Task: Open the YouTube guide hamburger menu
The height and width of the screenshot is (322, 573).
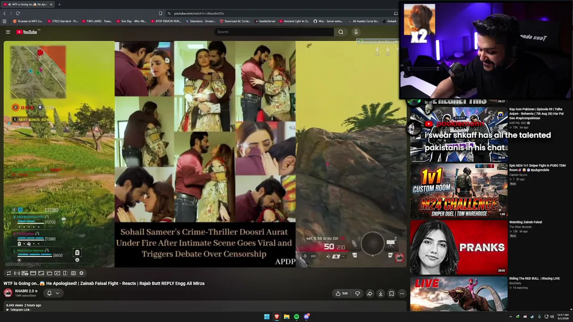Action: (x=8, y=32)
